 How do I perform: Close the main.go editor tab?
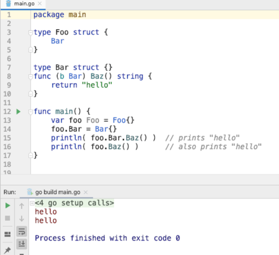click(x=40, y=4)
